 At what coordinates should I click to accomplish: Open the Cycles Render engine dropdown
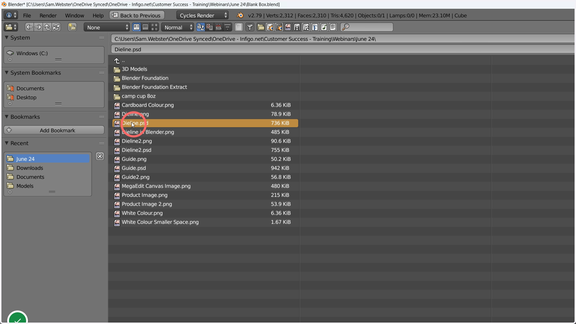pos(203,15)
